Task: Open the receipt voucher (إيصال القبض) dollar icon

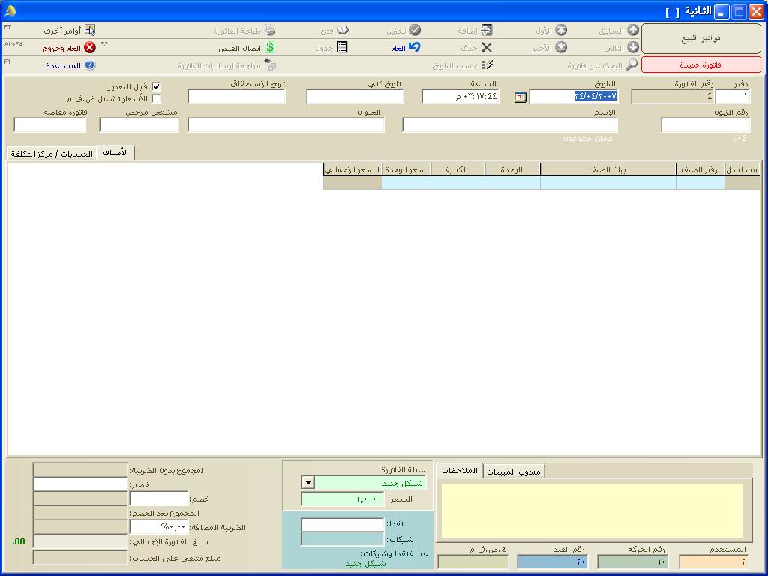Action: [x=270, y=47]
